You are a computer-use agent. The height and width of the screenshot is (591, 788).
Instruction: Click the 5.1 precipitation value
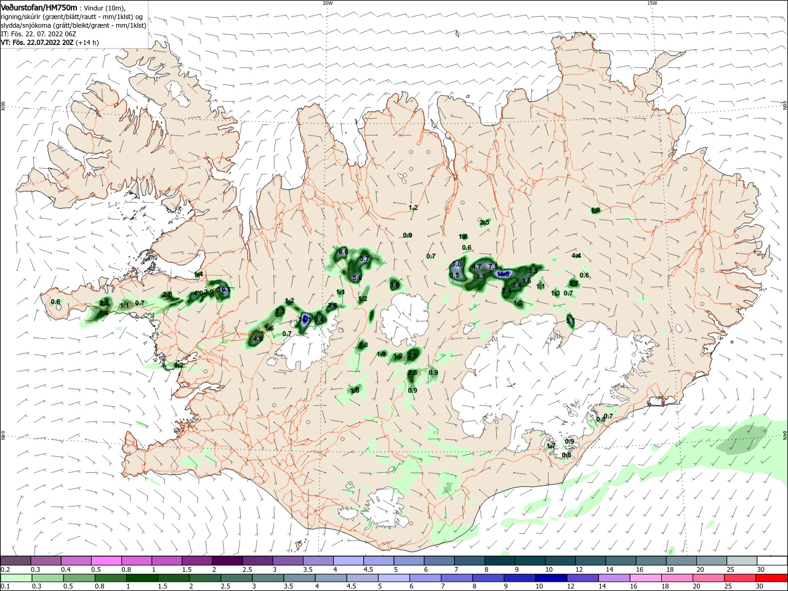pyautogui.click(x=571, y=321)
